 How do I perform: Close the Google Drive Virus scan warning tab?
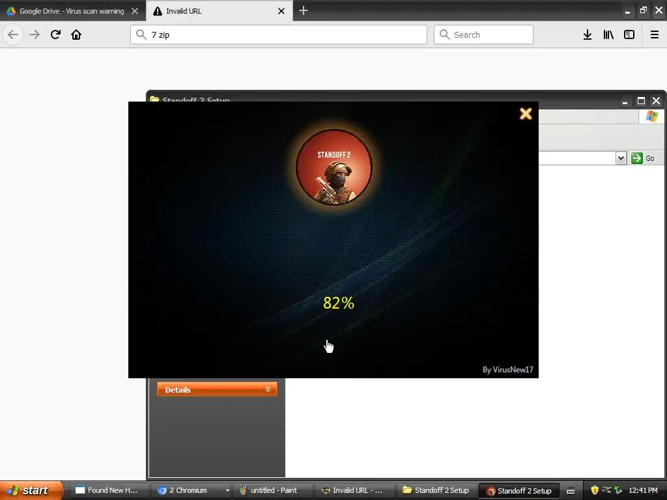[x=135, y=11]
